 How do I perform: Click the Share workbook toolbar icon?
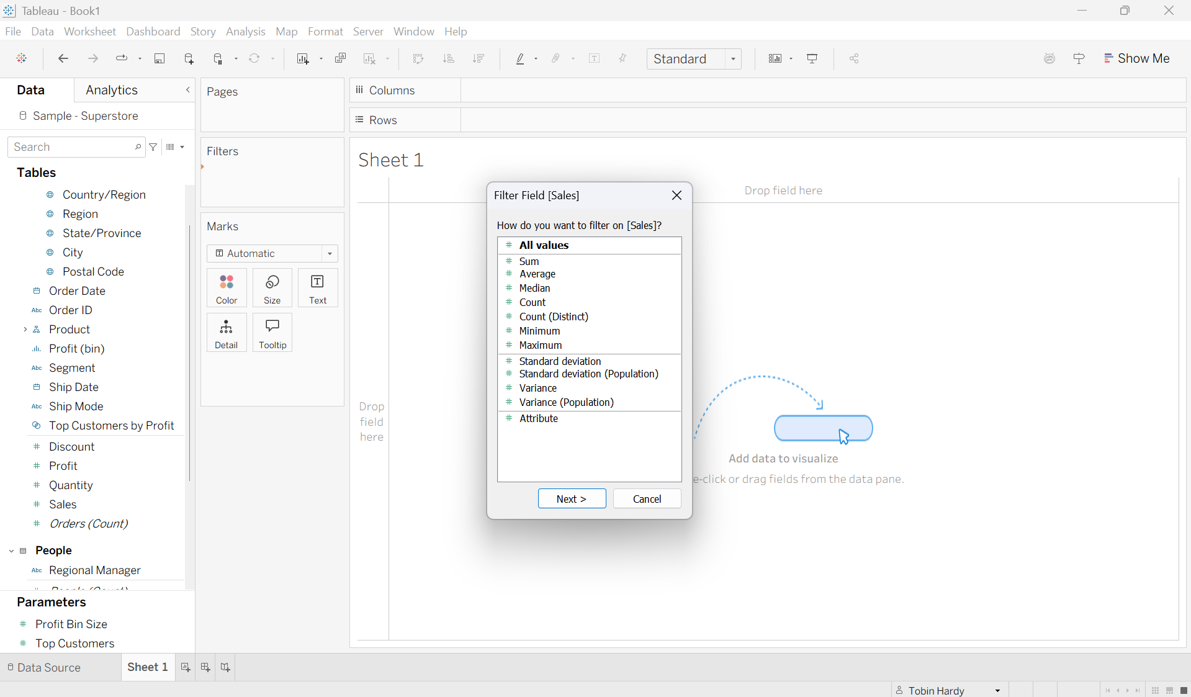pos(854,58)
